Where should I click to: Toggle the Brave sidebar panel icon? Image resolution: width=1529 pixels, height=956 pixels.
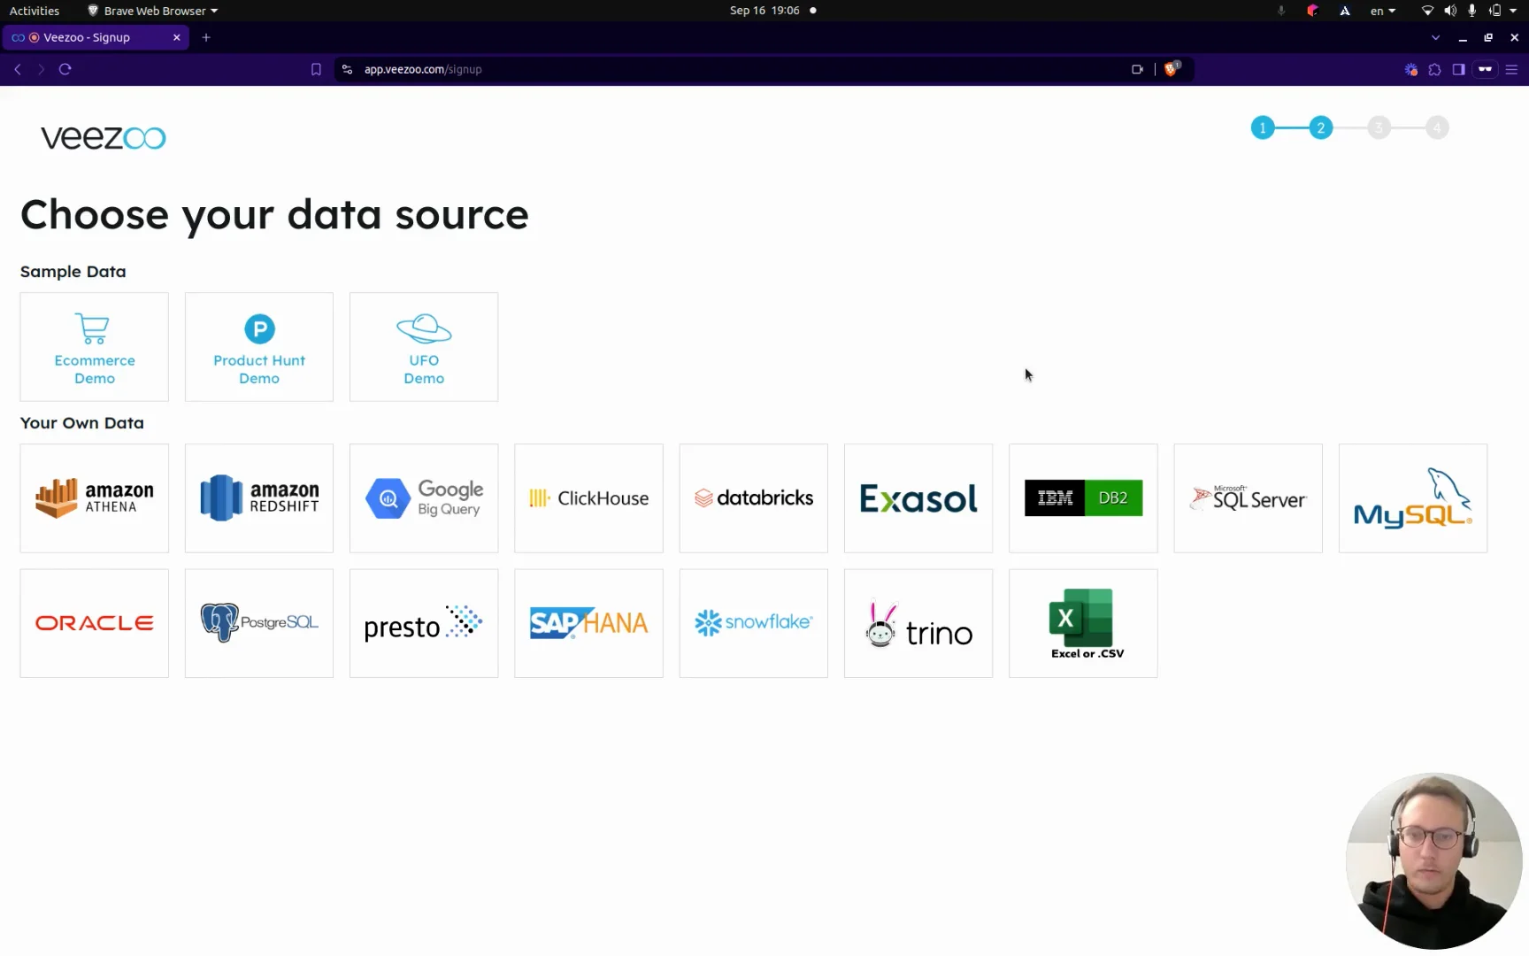pos(1460,69)
